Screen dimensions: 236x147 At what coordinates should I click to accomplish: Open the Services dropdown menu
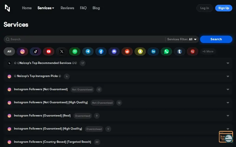(x=46, y=8)
